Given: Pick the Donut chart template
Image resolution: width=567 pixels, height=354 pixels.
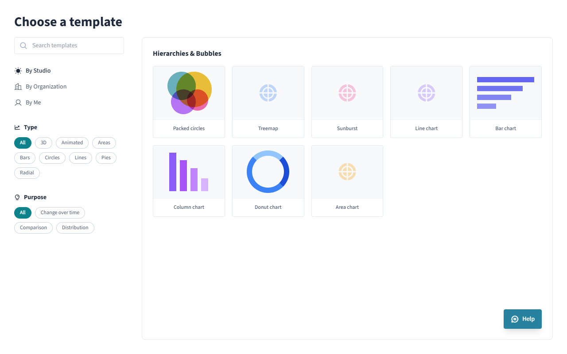Looking at the screenshot, I should (x=268, y=172).
